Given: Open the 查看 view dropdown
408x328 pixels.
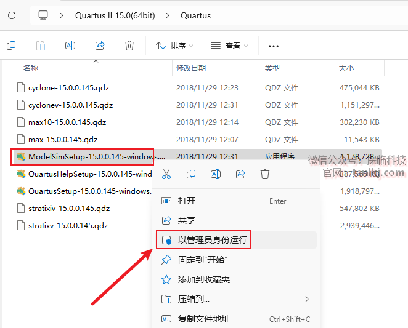Looking at the screenshot, I should [229, 46].
